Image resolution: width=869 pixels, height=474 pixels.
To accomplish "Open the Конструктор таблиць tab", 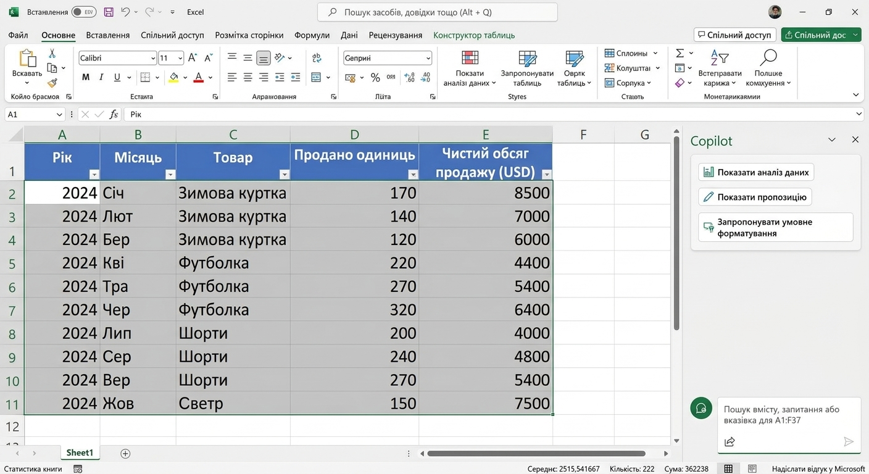I will point(474,35).
